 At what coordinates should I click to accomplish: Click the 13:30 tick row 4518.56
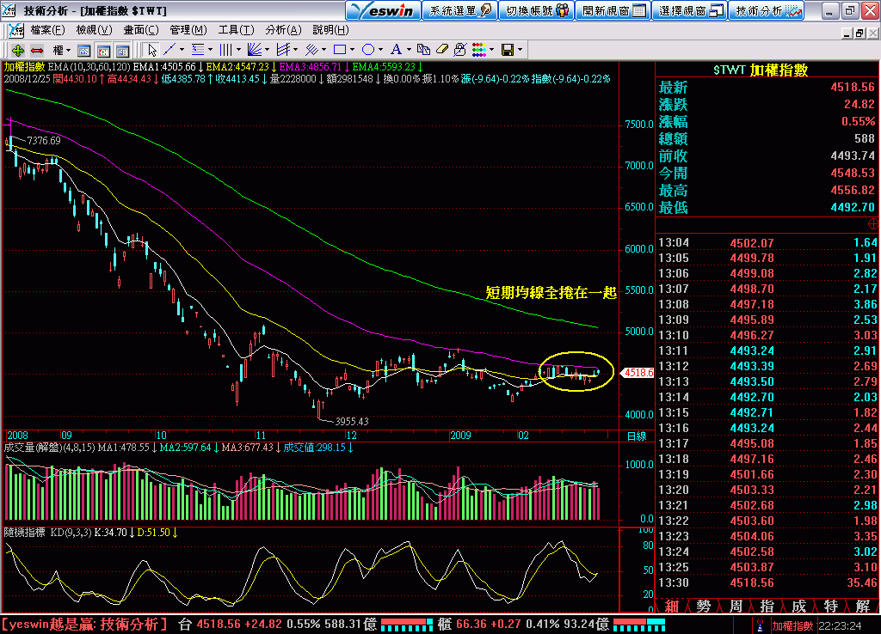pyautogui.click(x=767, y=583)
